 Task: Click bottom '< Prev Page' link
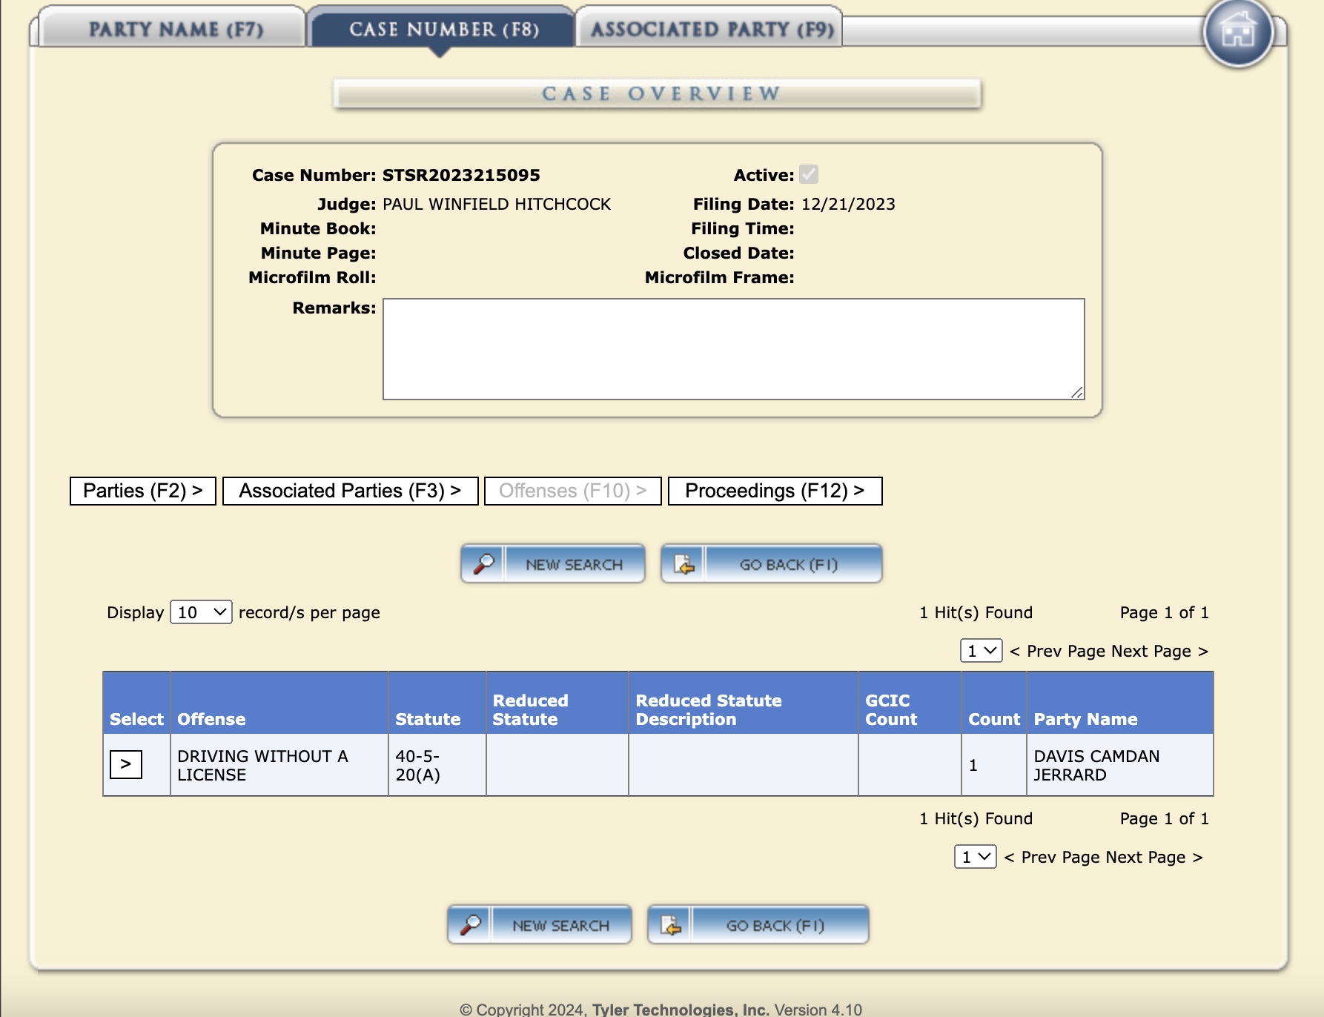(1051, 857)
